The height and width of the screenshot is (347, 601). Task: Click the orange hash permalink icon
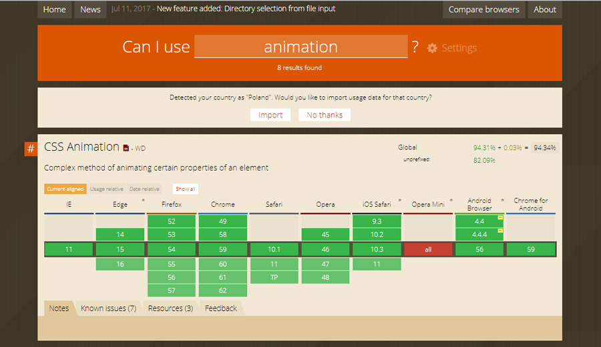31,149
